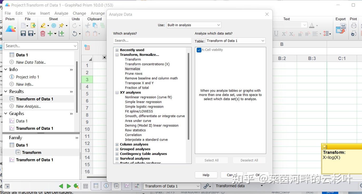
Task: Show graphs section icon in bottom bar
Action: click(127, 186)
